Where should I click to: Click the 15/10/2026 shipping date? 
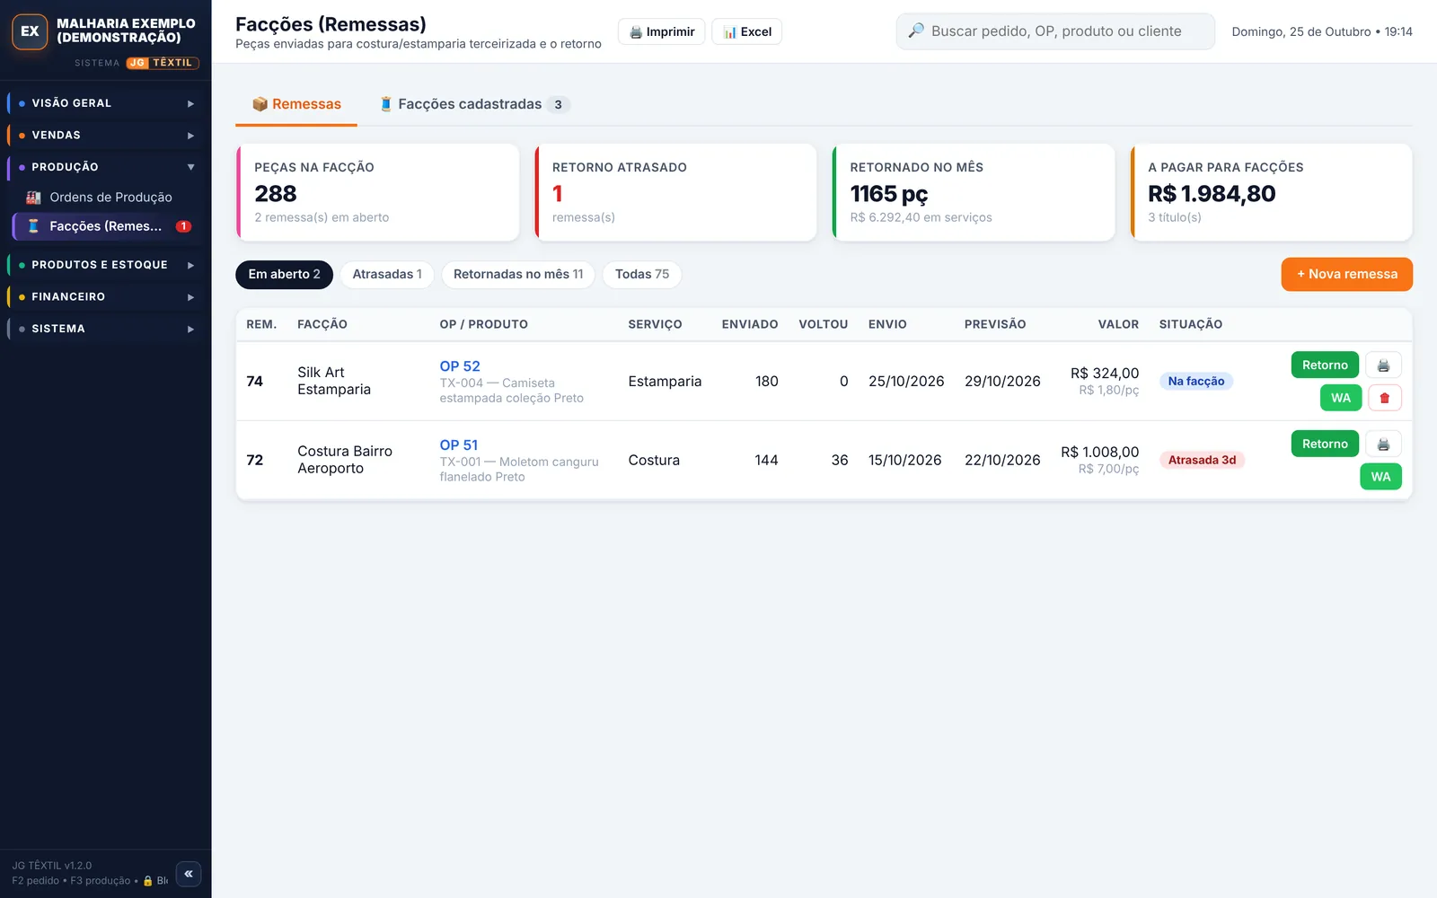pyautogui.click(x=904, y=461)
